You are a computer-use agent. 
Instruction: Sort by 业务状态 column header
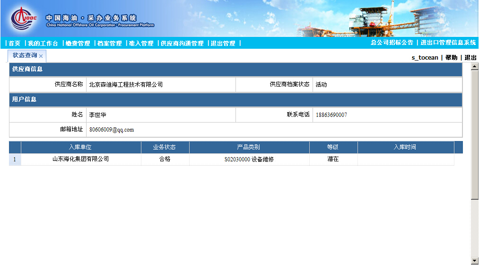pyautogui.click(x=165, y=147)
